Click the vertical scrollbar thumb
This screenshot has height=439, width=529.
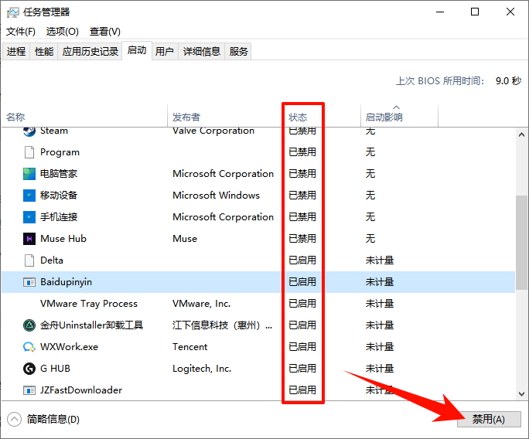[521, 243]
